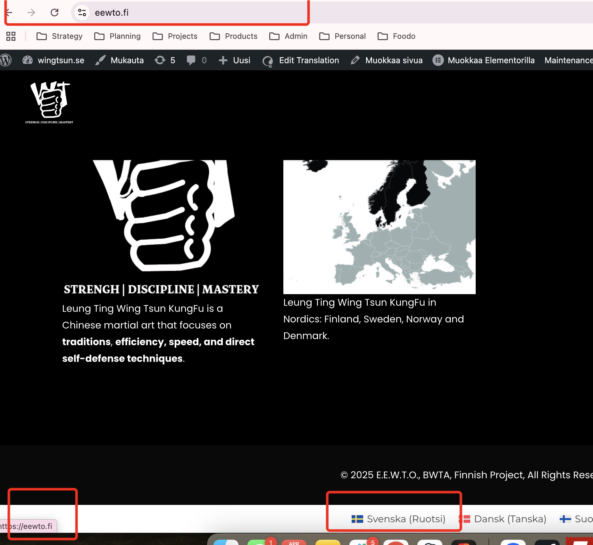This screenshot has width=593, height=545.
Task: Open the comments bubble showing 0
Action: (196, 60)
